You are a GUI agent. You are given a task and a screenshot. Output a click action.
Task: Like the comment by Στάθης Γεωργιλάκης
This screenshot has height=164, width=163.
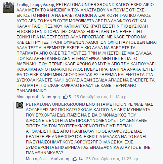tap(27, 97)
